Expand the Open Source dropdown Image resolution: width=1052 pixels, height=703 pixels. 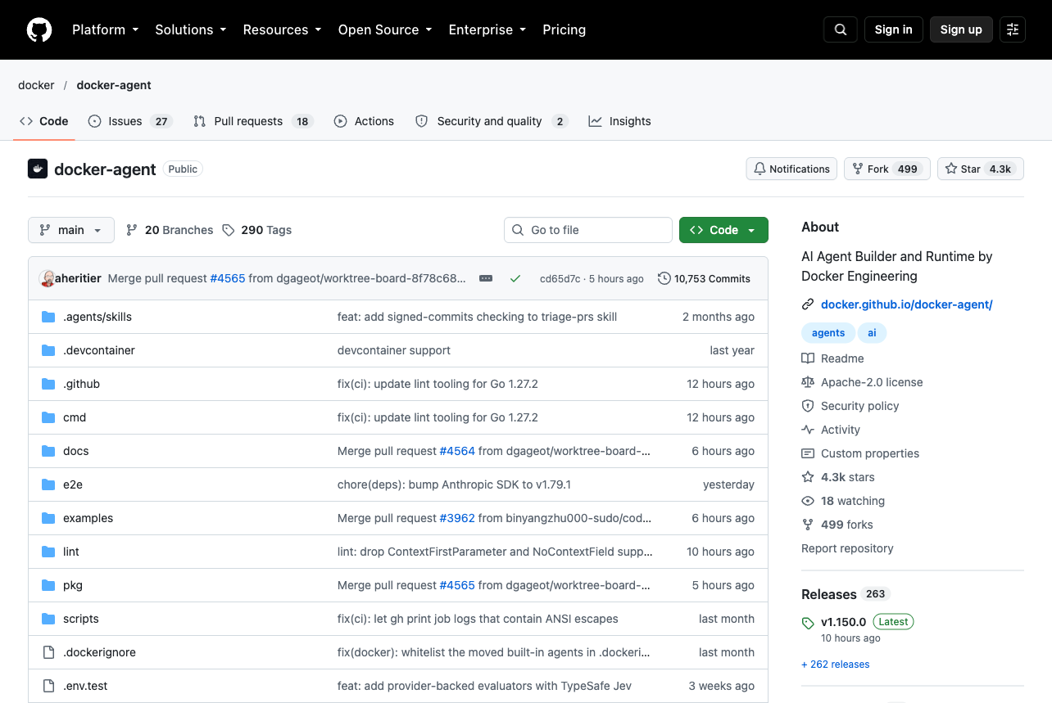(384, 29)
